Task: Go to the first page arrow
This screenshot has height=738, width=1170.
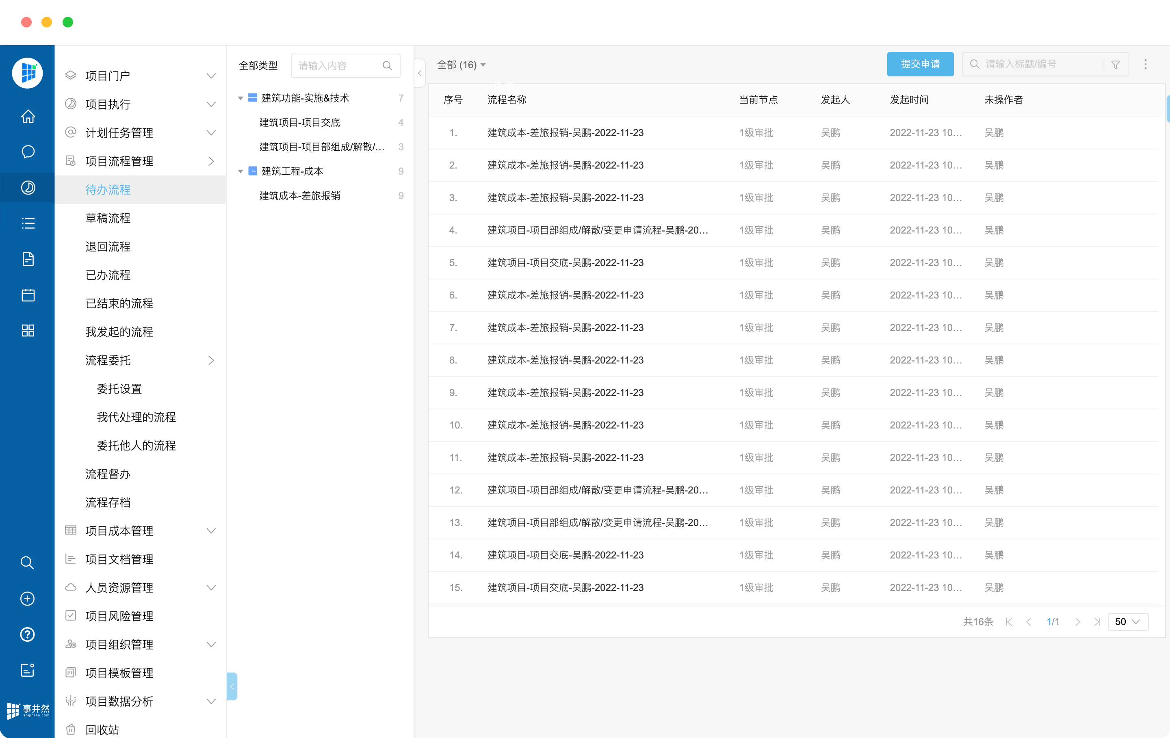Action: point(1009,622)
